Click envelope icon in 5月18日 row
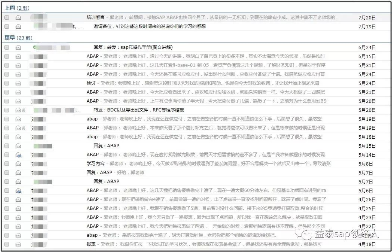 pyautogui.click(x=18, y=137)
